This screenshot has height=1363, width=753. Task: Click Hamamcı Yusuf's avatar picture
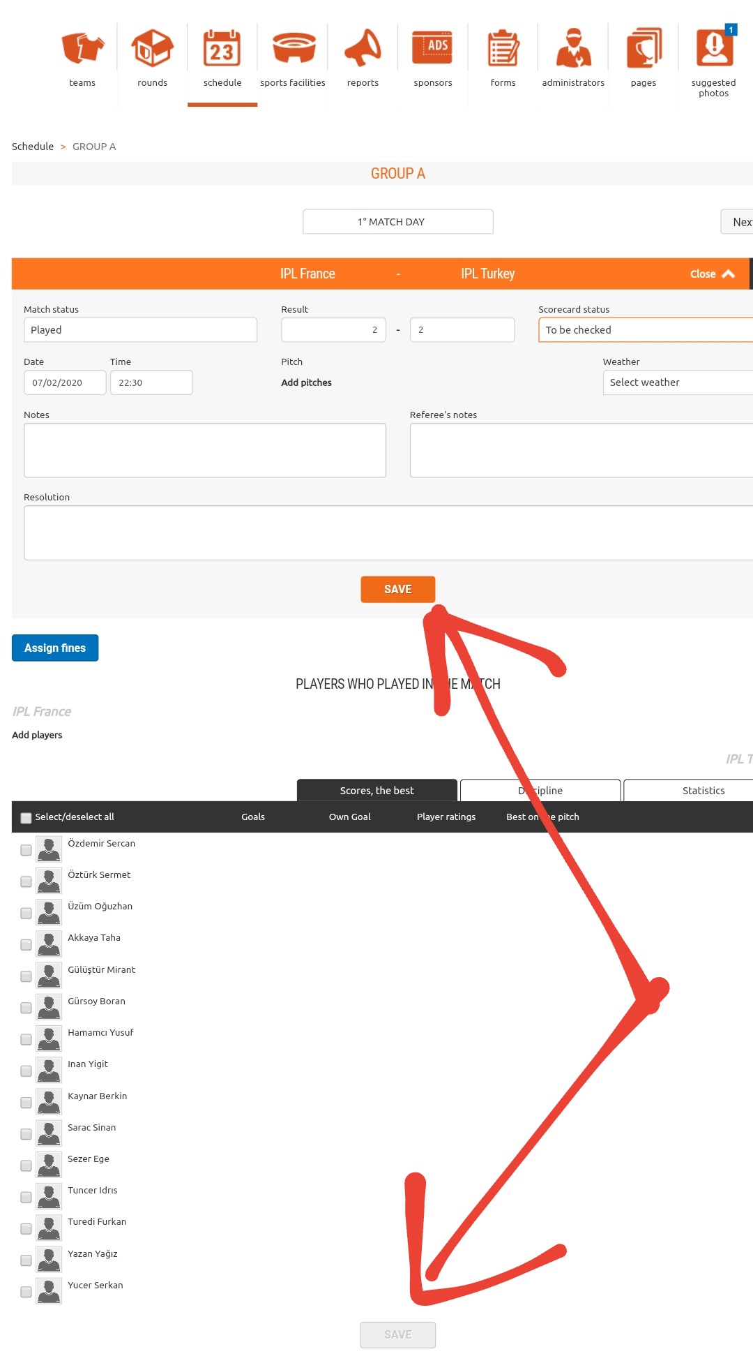tap(49, 1039)
